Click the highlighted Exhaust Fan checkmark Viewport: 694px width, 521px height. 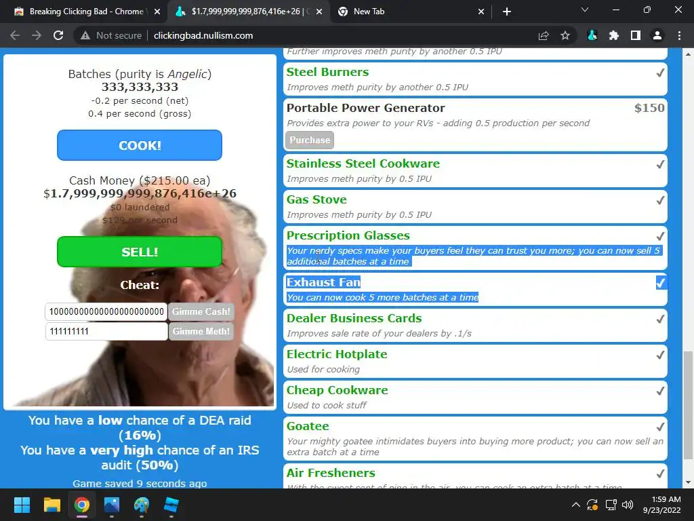(660, 283)
